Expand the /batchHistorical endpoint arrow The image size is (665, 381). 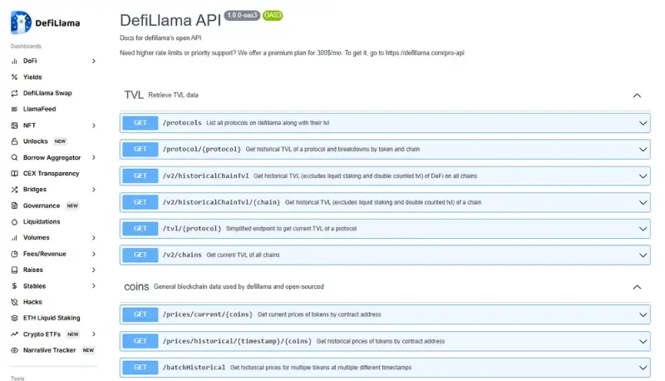coord(643,368)
